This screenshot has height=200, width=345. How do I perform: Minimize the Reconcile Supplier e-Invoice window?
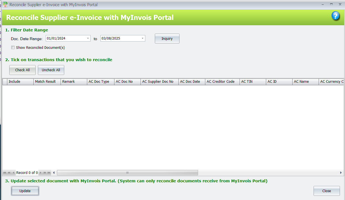click(x=323, y=4)
